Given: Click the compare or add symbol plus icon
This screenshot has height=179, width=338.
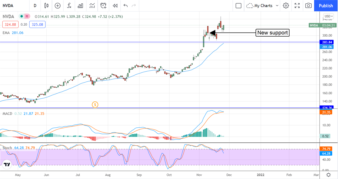Looking at the screenshot, I should point(58,6).
